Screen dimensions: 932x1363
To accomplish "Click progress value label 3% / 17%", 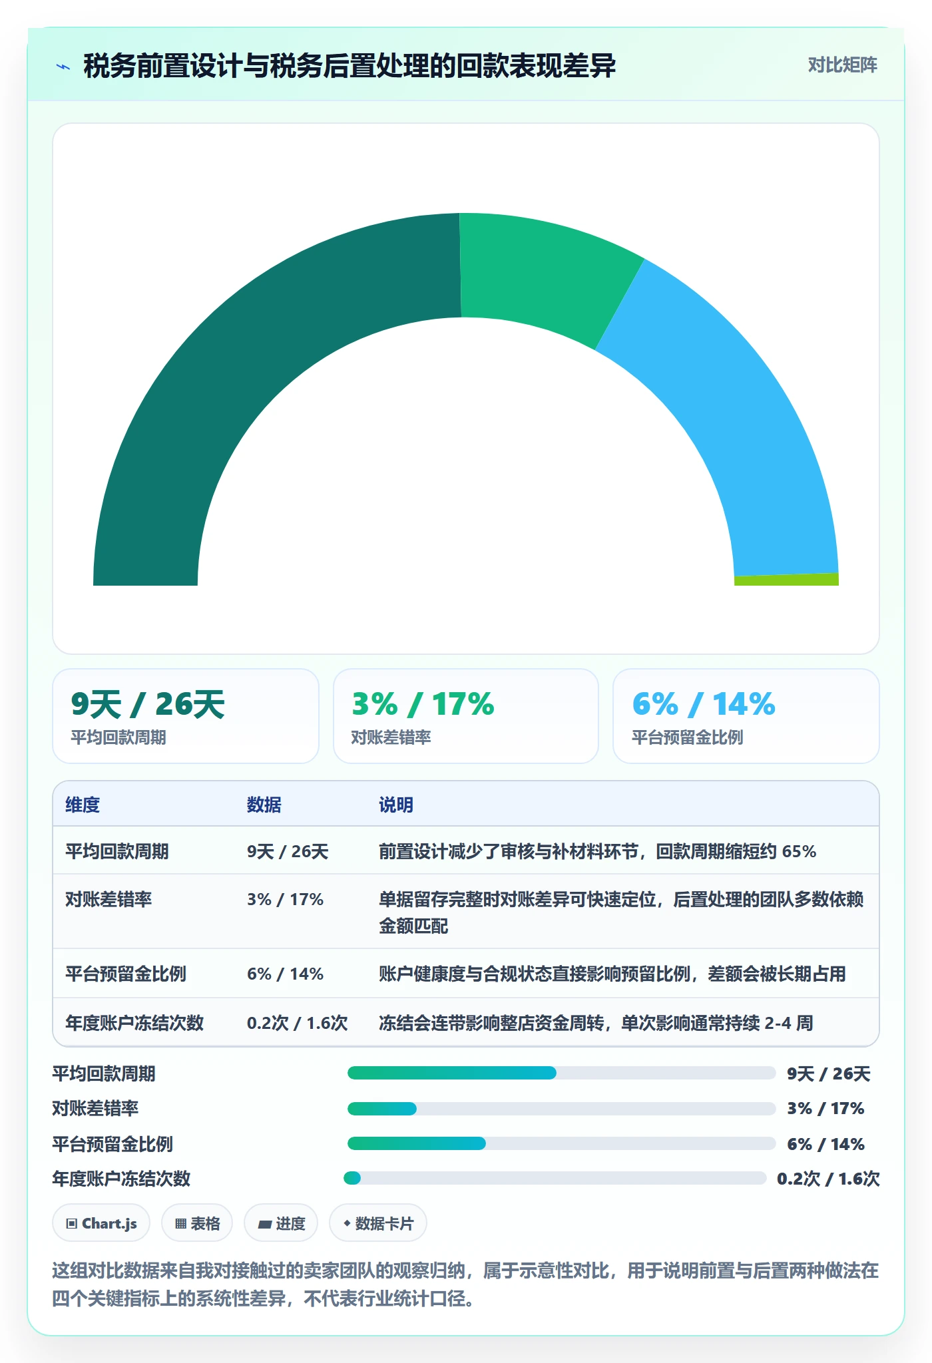I will coord(825,1108).
